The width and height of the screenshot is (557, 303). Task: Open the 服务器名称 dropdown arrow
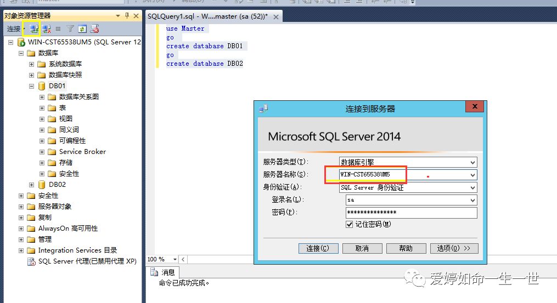click(472, 175)
